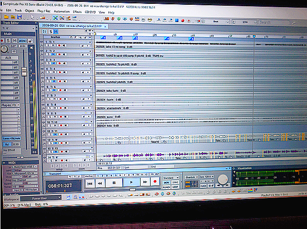The image size is (307, 229).
Task: Open the bpm 120.0 tempo dropdown
Action: 207,176
